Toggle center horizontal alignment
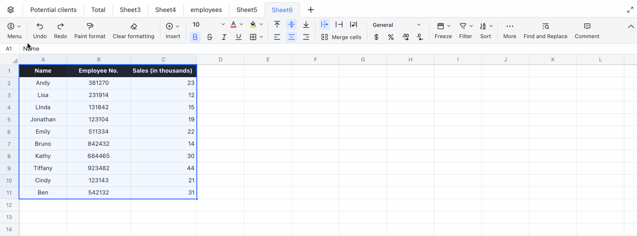Image resolution: width=637 pixels, height=236 pixels. [x=291, y=37]
